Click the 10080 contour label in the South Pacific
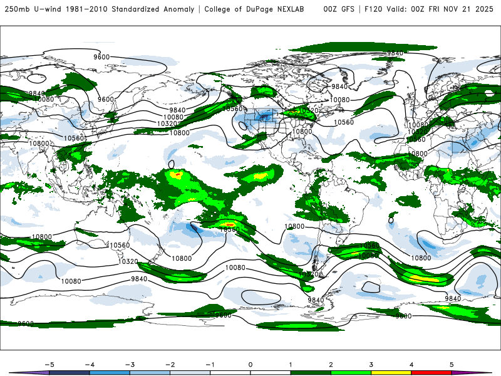The image size is (501, 376). coord(235,268)
